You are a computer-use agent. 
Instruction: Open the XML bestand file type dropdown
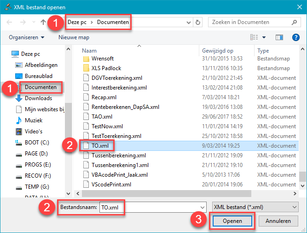coord(255,207)
